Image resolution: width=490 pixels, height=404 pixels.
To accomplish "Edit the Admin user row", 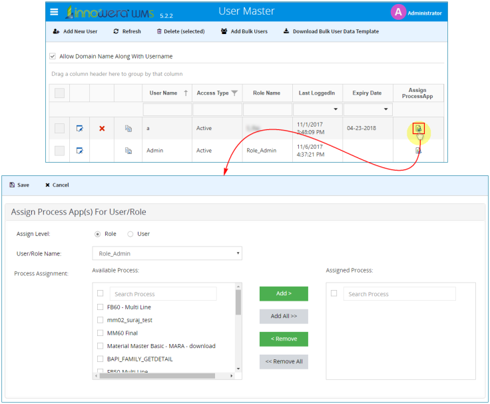I will 80,151.
